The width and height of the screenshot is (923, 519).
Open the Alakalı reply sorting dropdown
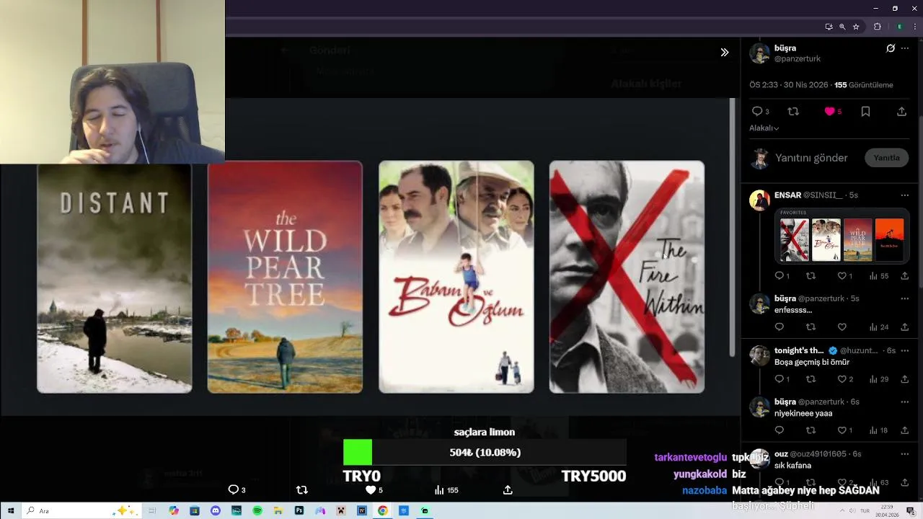click(x=764, y=128)
